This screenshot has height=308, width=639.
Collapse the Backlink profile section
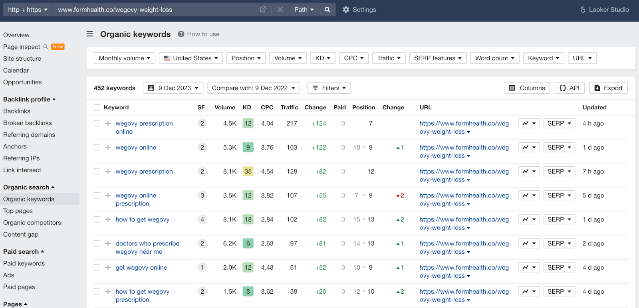pos(30,99)
